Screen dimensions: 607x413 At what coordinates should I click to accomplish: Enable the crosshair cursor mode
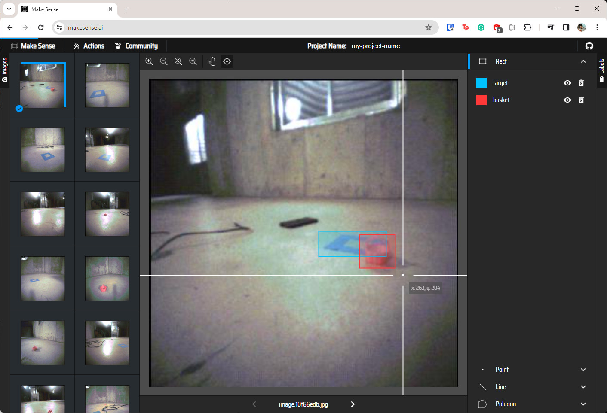coord(227,61)
